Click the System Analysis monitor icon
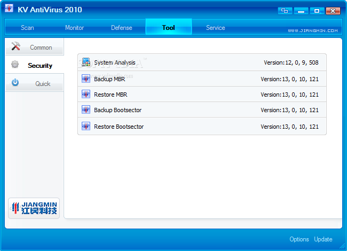 pyautogui.click(x=86, y=62)
